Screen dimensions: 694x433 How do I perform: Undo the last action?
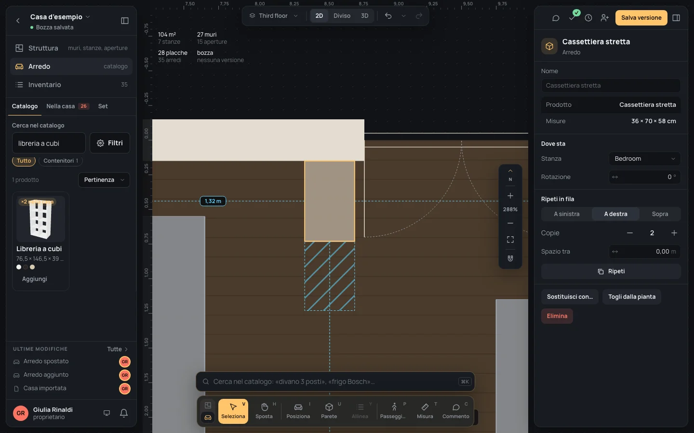point(388,16)
